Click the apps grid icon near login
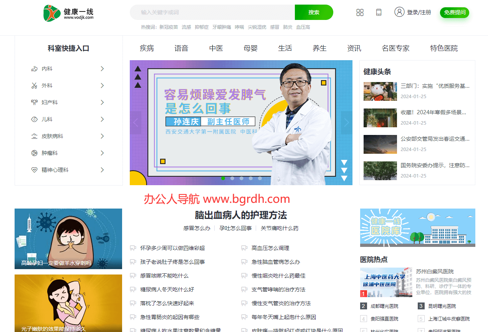Viewport: 488px width, 332px height. 360,12
